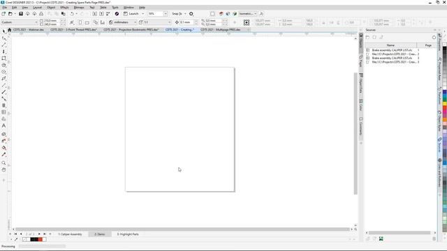
Task: Click the page width input field
Action: click(x=52, y=20)
